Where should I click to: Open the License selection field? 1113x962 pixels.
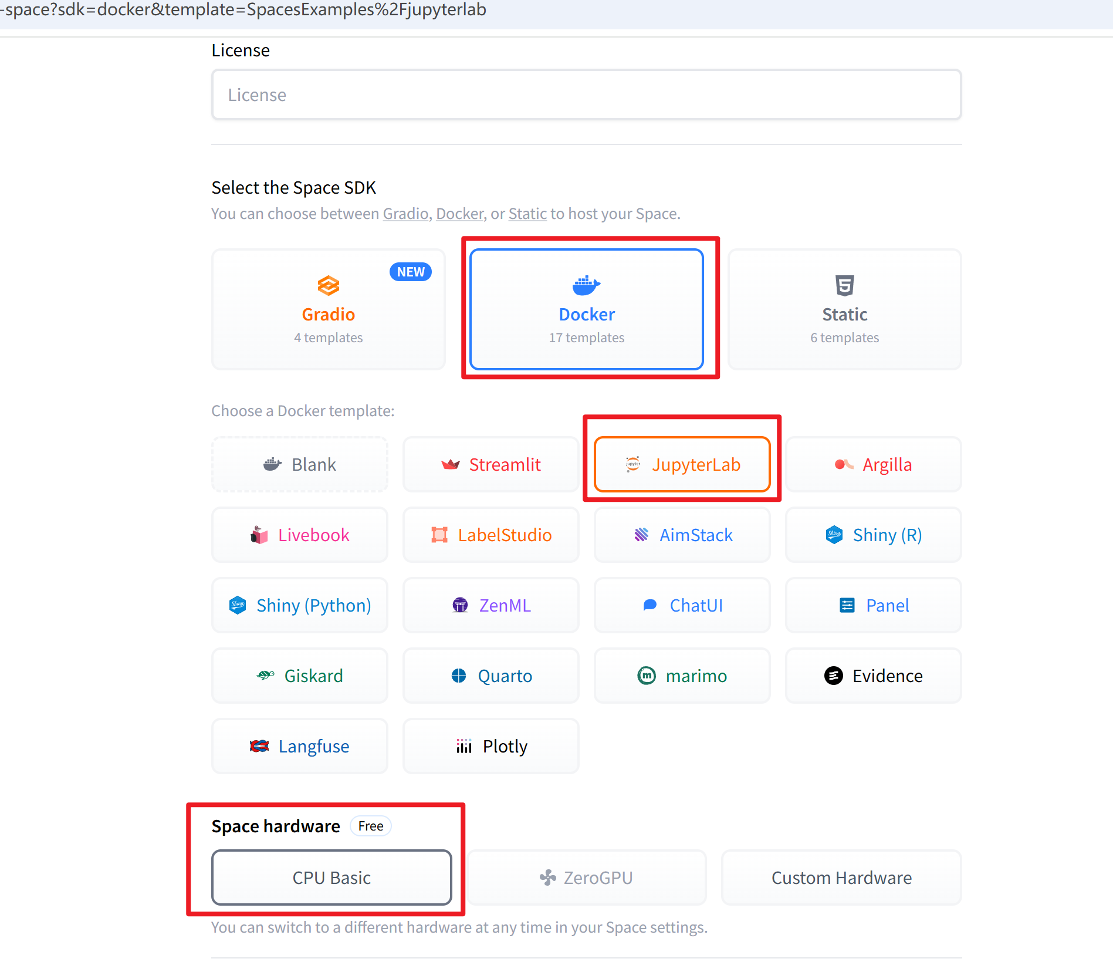click(x=586, y=94)
